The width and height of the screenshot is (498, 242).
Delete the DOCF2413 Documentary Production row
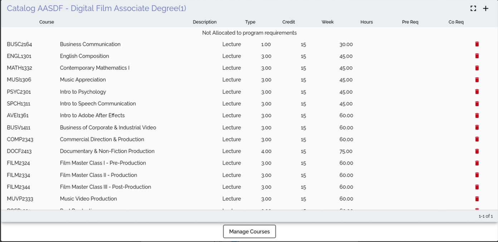pyautogui.click(x=477, y=151)
